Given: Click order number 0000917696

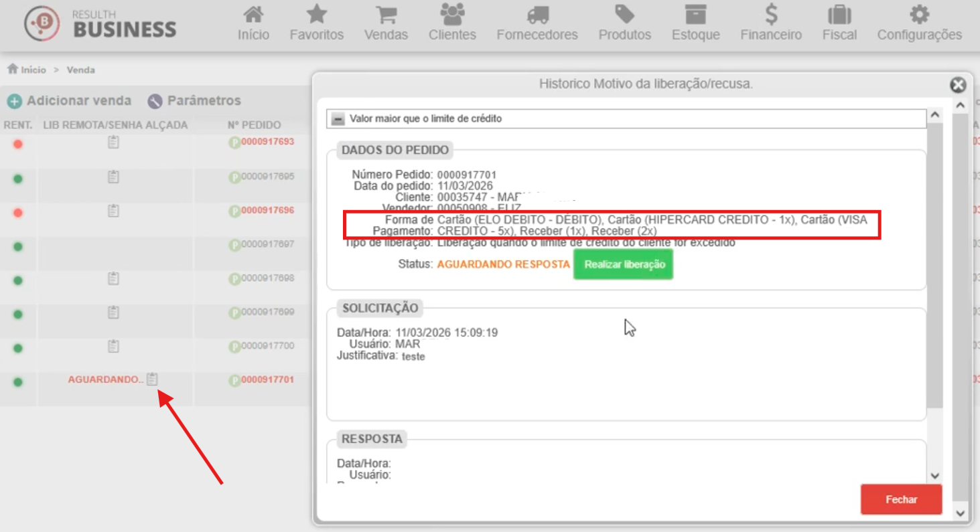Looking at the screenshot, I should click(x=267, y=210).
